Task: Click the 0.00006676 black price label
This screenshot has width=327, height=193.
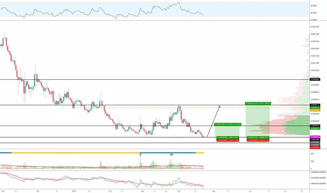Action: (315, 126)
